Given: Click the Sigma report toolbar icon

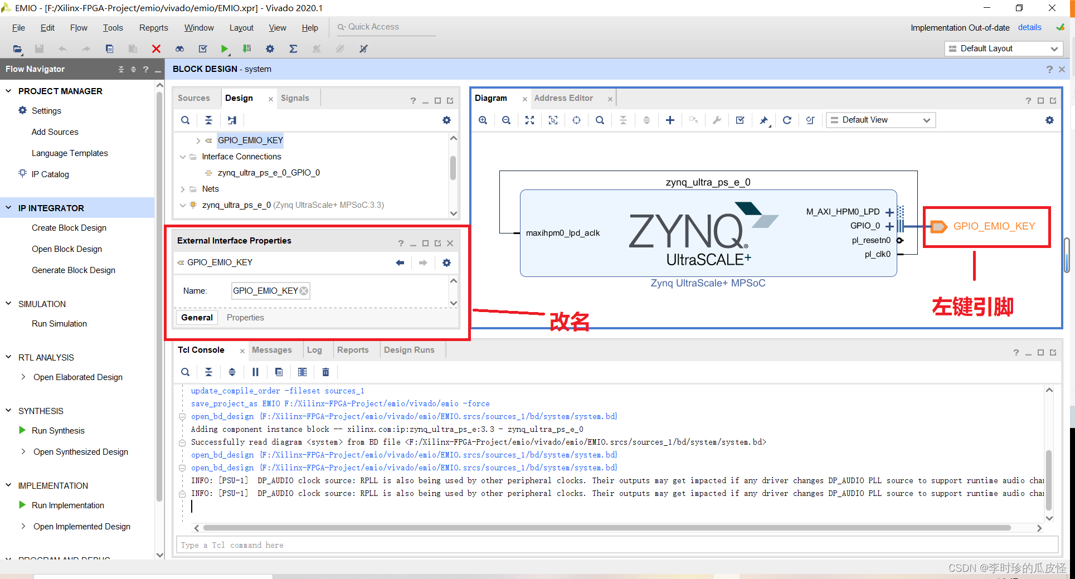Looking at the screenshot, I should tap(293, 49).
